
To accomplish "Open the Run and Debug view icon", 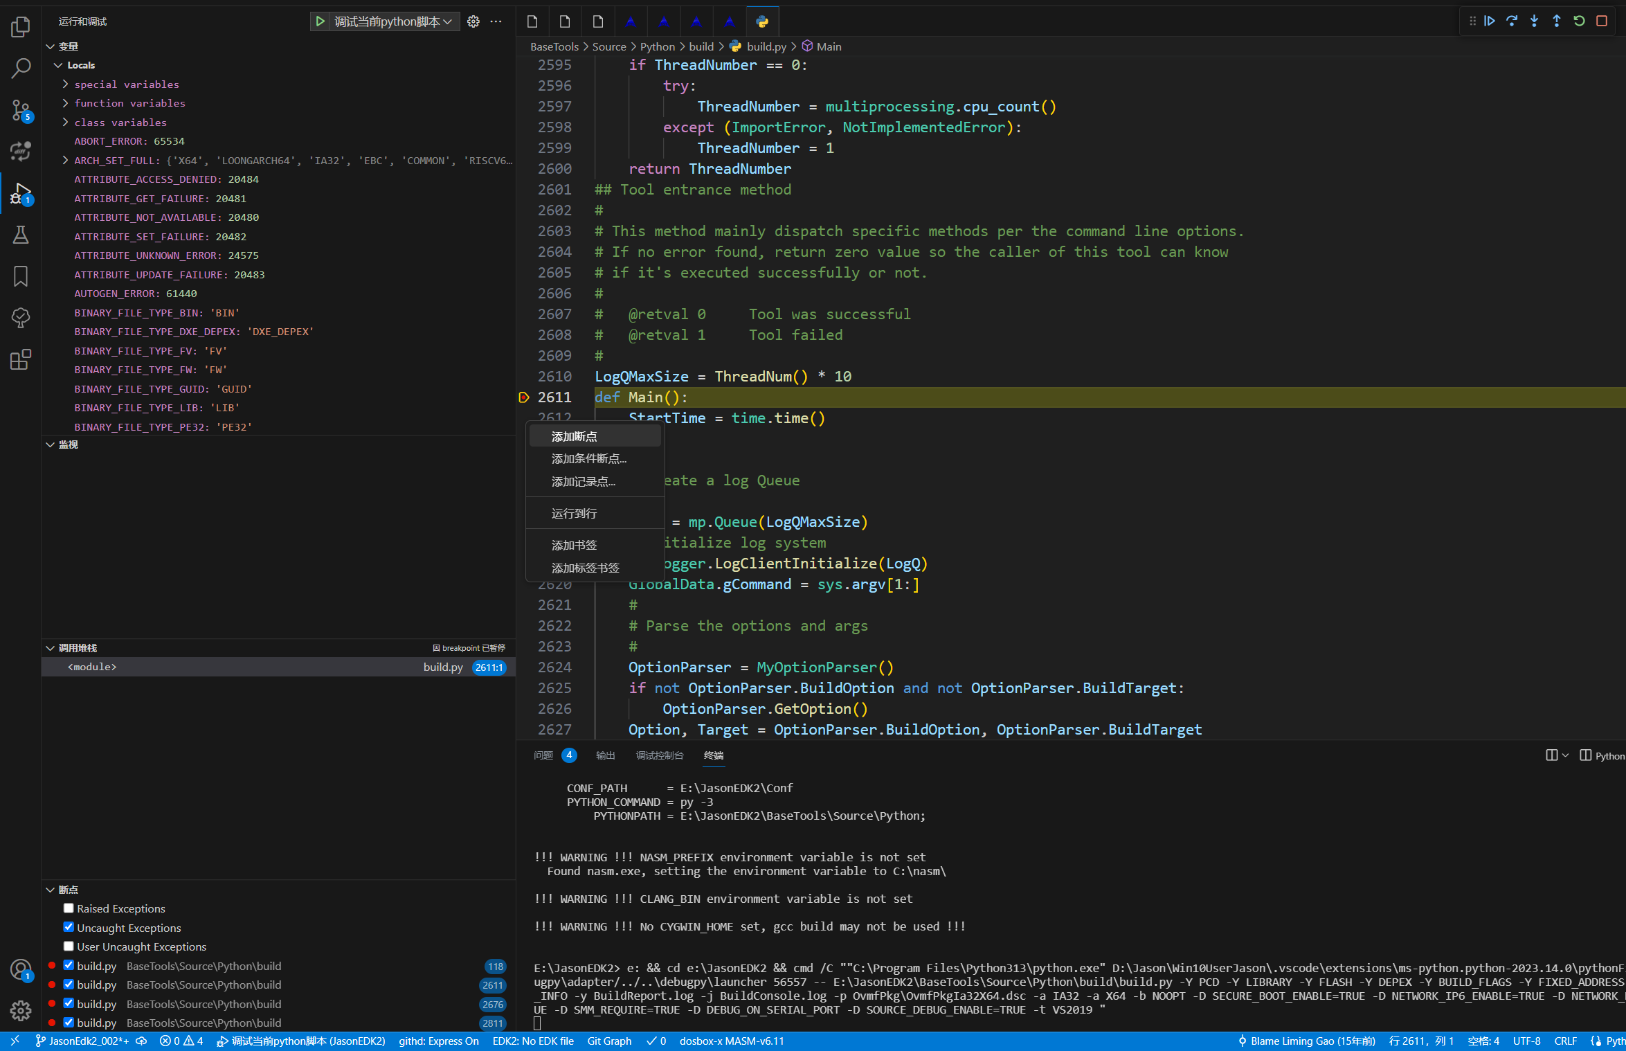I will coord(21,193).
